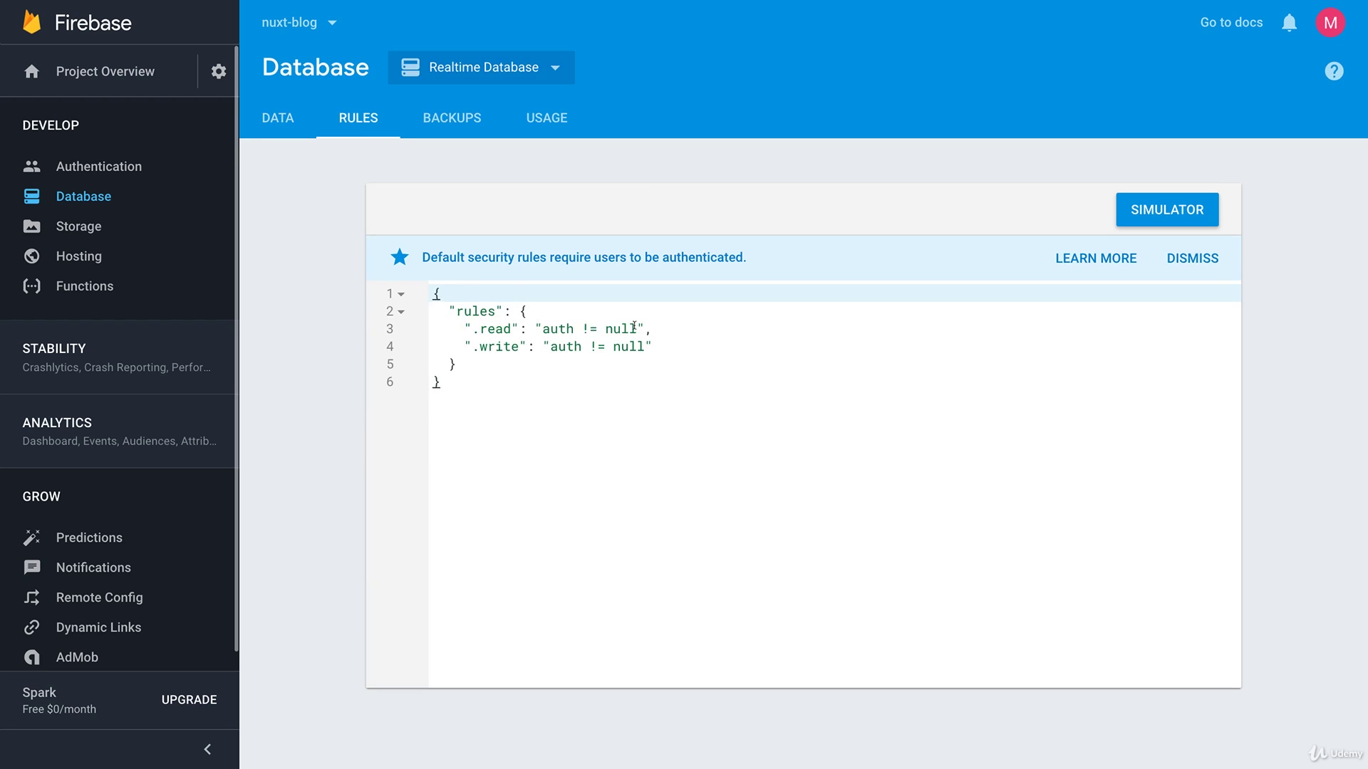Click the Realtime Database server icon
Image resolution: width=1368 pixels, height=769 pixels.
coord(410,67)
